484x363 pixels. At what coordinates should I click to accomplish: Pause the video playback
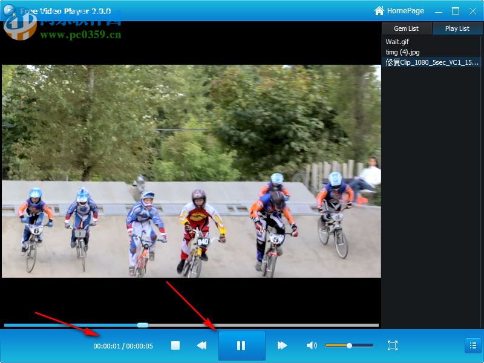(x=242, y=345)
